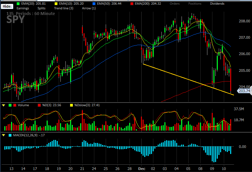Image resolution: width=252 pixels, height=172 pixels.
Task: Click the 206.00 price axis label
Action: click(x=244, y=54)
